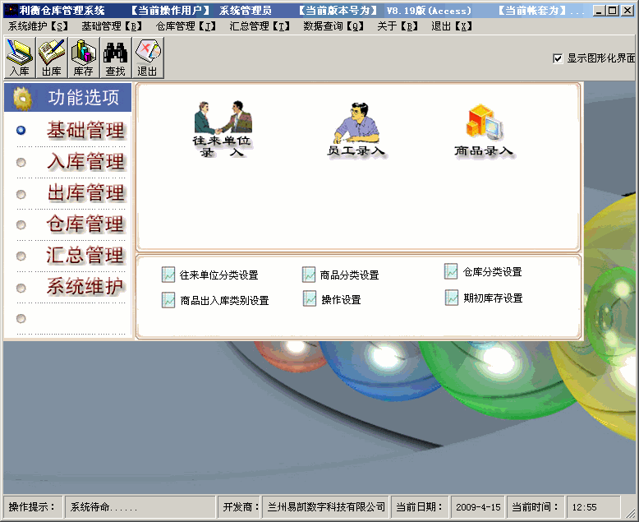Click icon beside 期初库存设置
Screen dimensions: 639x522
coord(451,298)
